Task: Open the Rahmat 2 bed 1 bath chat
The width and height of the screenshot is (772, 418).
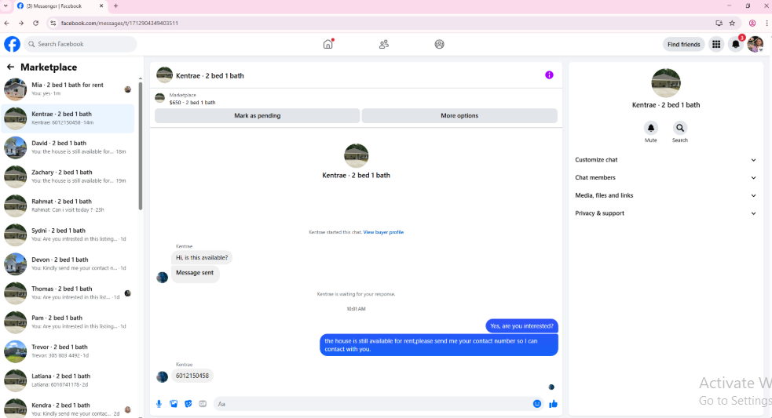Action: tap(68, 205)
